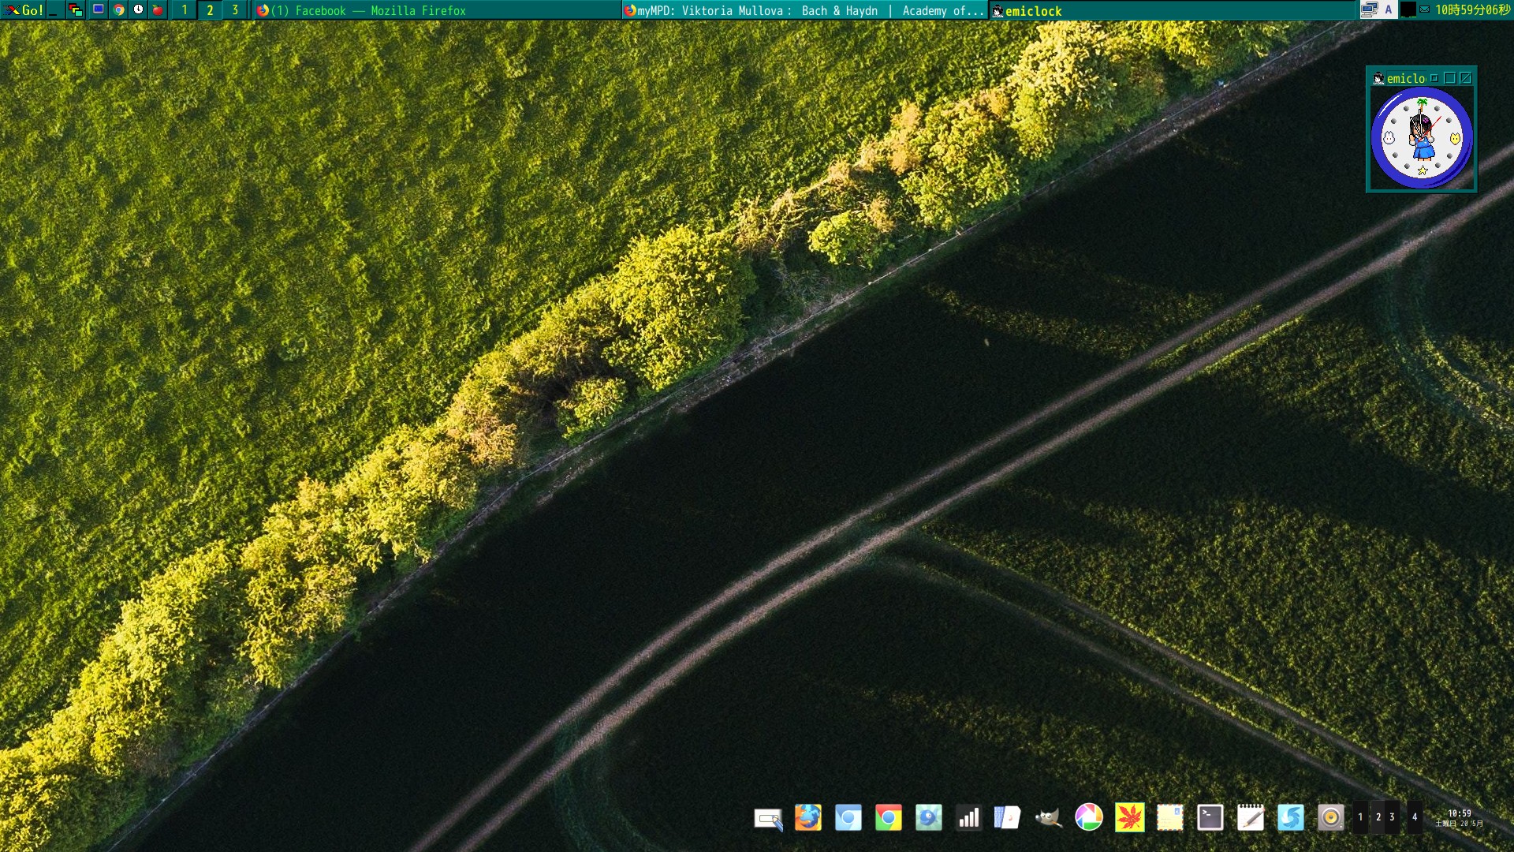Open the Go! start menu
The width and height of the screenshot is (1514, 852).
pos(24,10)
